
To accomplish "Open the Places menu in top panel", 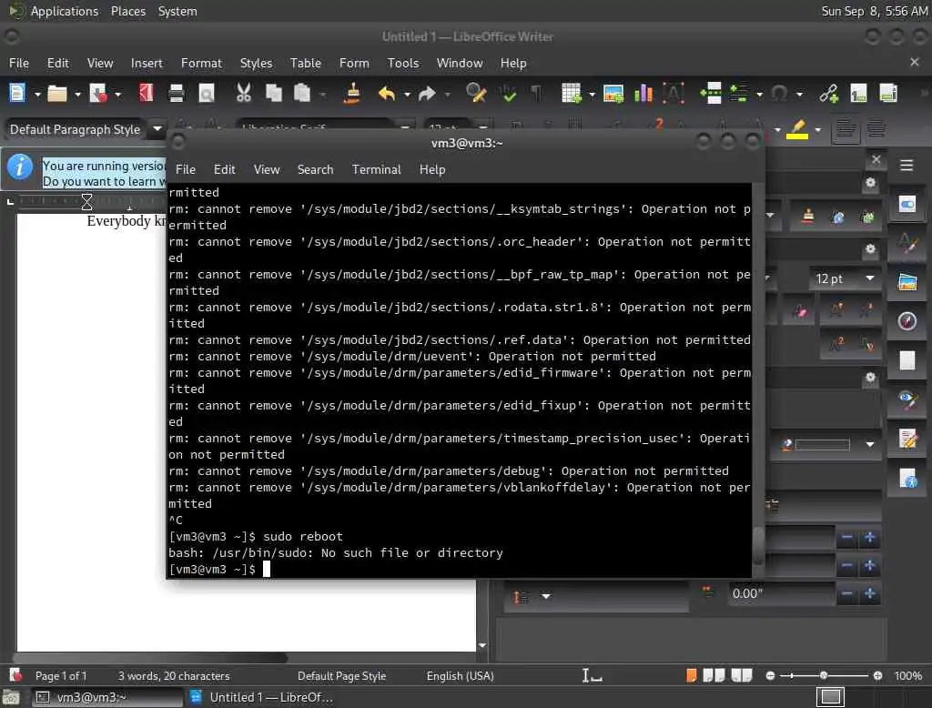I will 128,11.
